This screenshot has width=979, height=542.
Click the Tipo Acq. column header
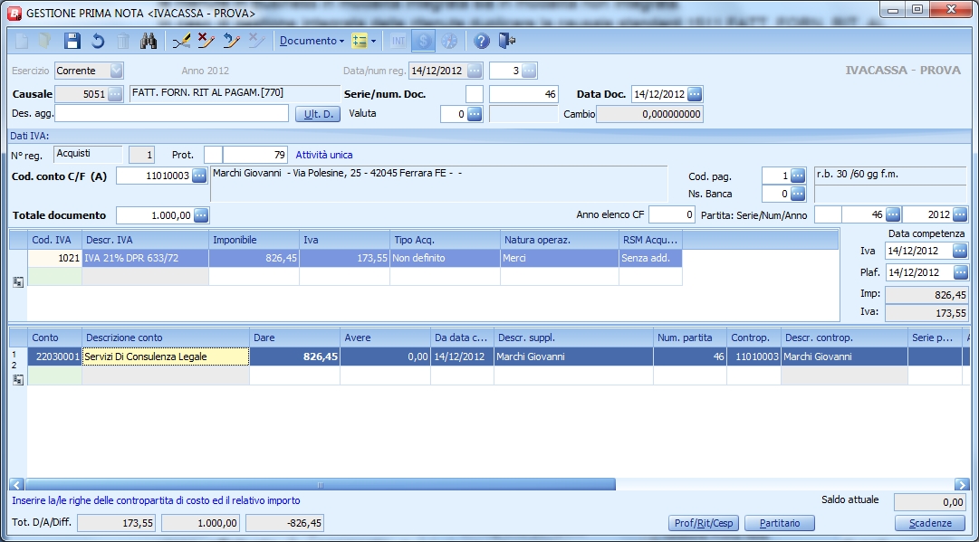tap(446, 240)
